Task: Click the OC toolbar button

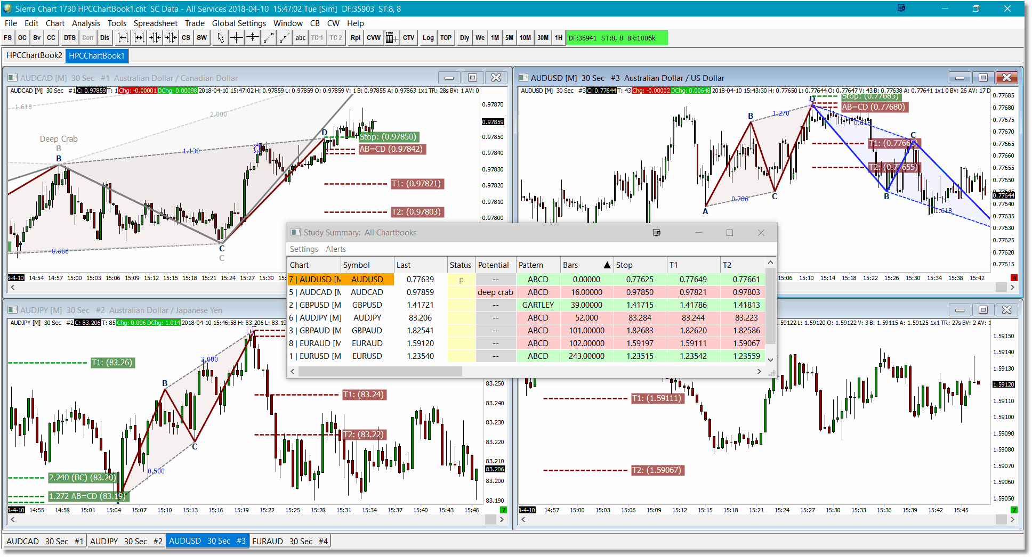Action: (x=22, y=38)
